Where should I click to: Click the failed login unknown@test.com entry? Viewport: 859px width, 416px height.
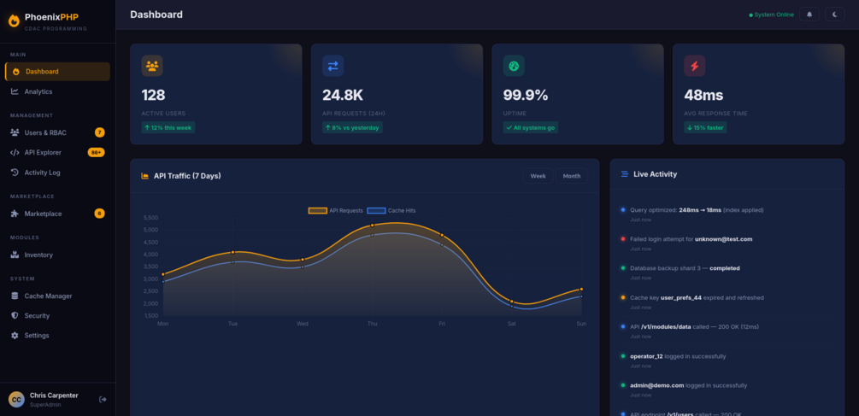point(727,243)
